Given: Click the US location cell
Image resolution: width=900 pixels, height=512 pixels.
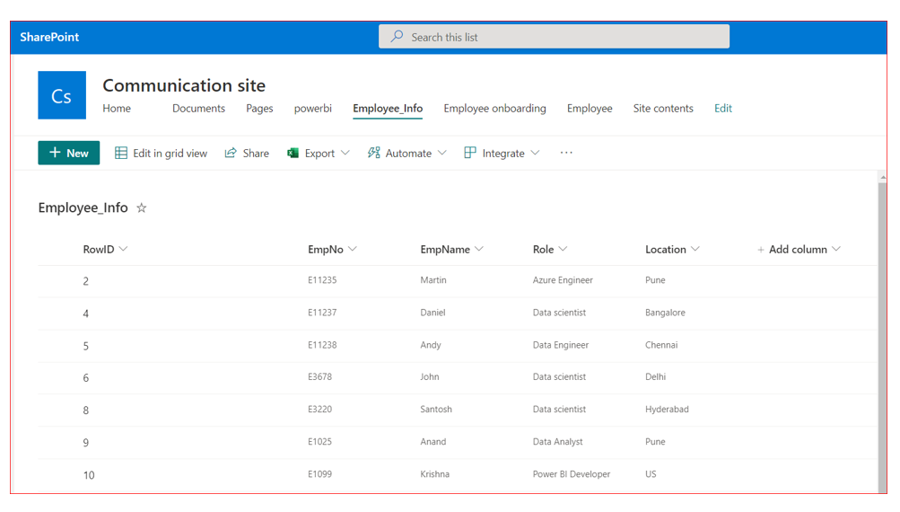Looking at the screenshot, I should (651, 473).
